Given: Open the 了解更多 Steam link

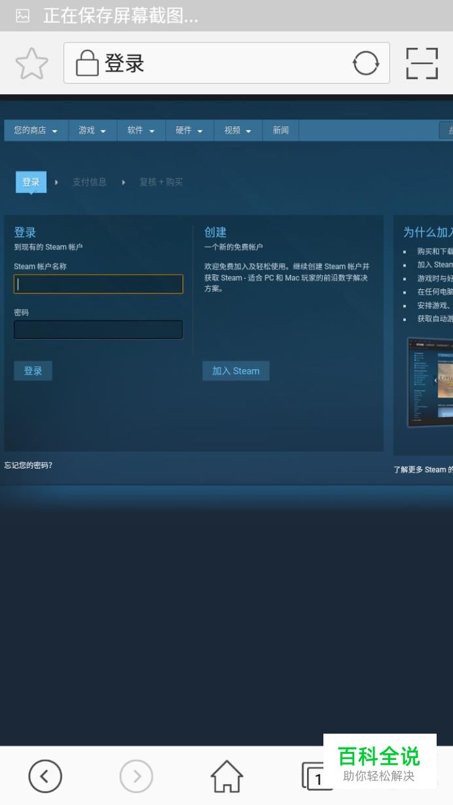Looking at the screenshot, I should (423, 469).
